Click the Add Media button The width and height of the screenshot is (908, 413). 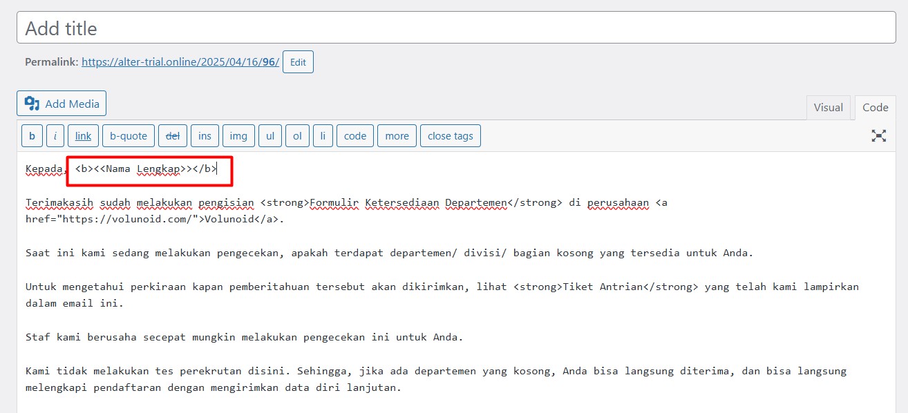[x=62, y=104]
